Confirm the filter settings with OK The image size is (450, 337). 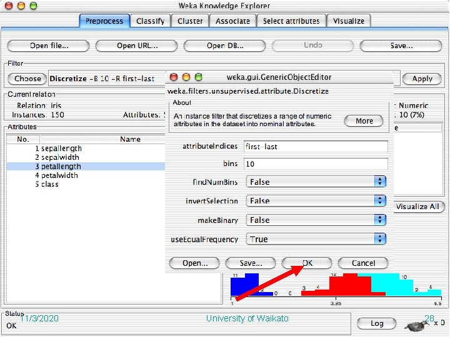click(x=307, y=263)
